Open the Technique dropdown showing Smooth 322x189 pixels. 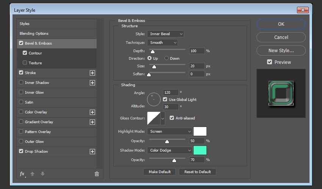163,43
